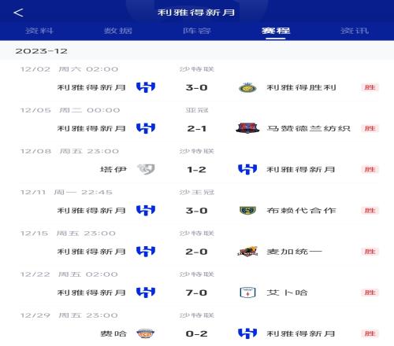Viewport: 394px width, 346px height.
Task: Go to the 资讯 tab
Action: point(355,31)
